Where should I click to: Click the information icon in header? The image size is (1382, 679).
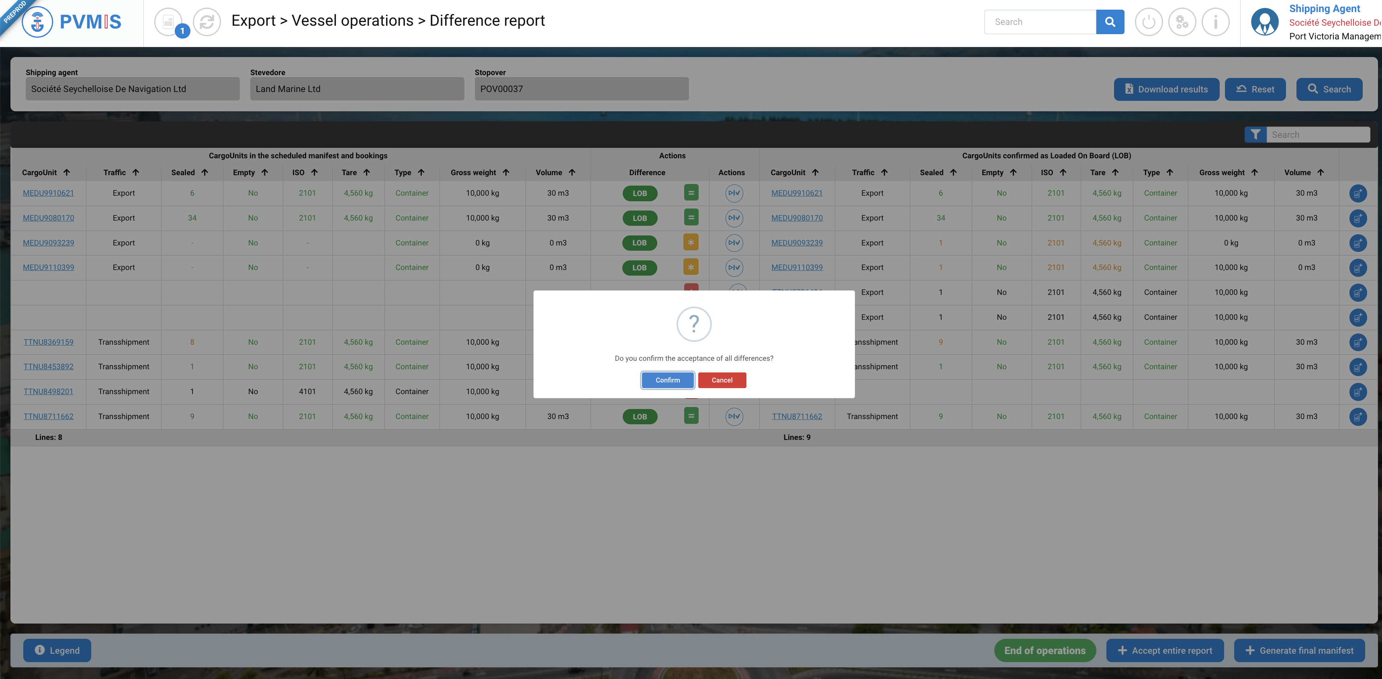click(1215, 22)
